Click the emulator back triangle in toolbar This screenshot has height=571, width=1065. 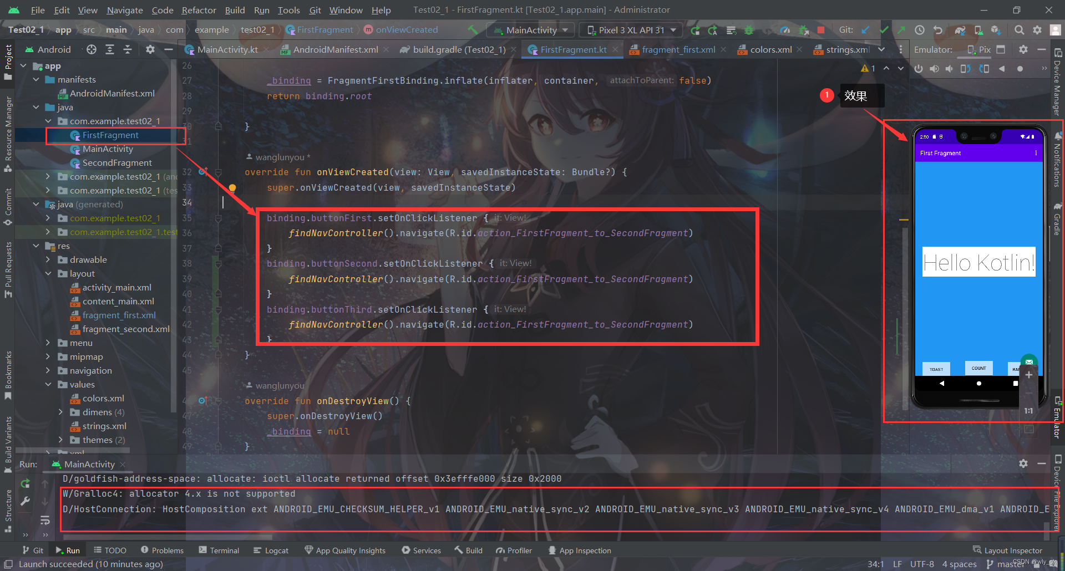[x=1002, y=69]
